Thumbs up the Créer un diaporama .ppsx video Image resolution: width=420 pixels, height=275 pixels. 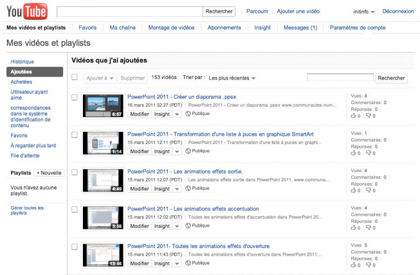[353, 116]
